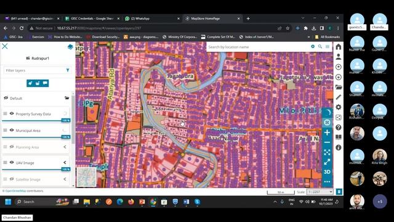
Task: Expand the Planning Area layer chevron
Action: coord(65,147)
